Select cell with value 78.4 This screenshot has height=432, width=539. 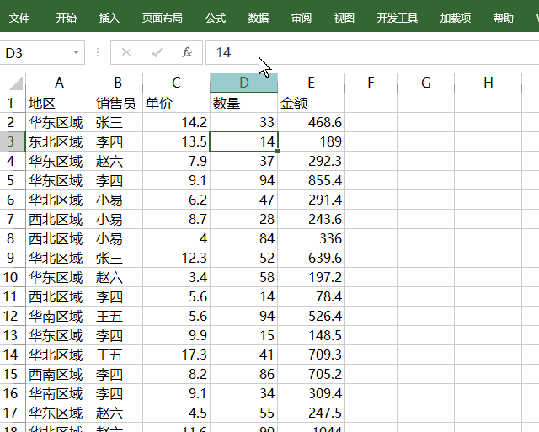(311, 296)
